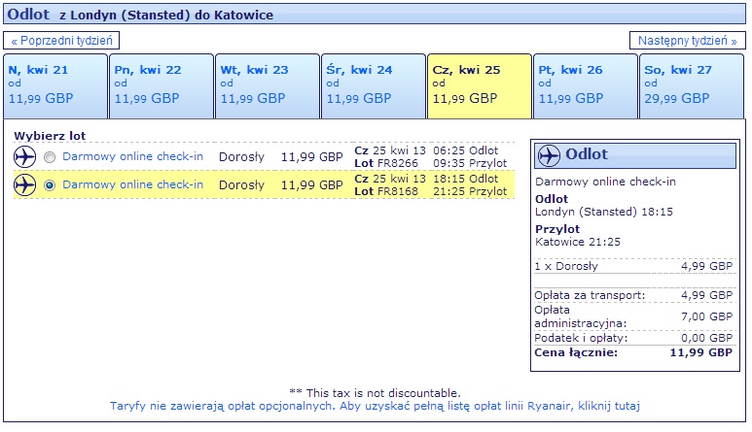
Task: Click the airplane icon in the Odlot summary header
Action: tap(549, 155)
